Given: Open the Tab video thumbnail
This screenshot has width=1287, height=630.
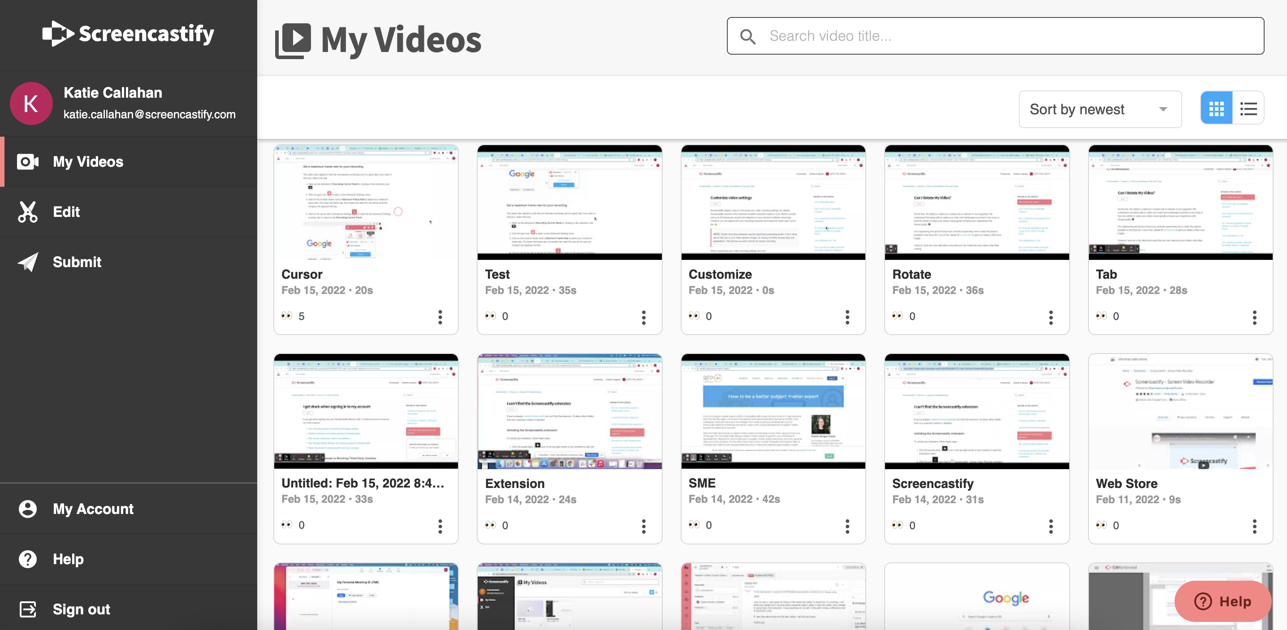Looking at the screenshot, I should tap(1181, 203).
